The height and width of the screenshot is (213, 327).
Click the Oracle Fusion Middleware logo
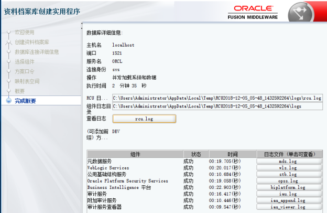coord(253,12)
